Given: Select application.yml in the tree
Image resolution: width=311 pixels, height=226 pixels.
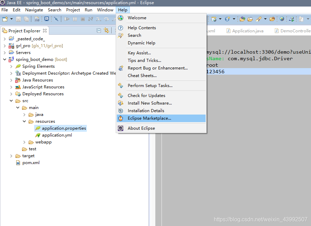Looking at the screenshot, I should coord(57,135).
